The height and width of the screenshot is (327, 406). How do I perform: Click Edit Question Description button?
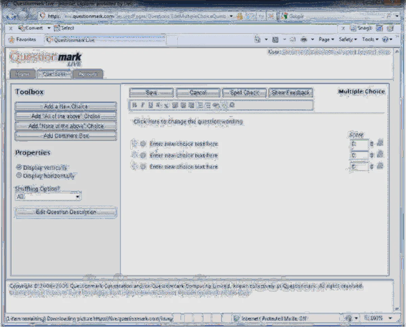[66, 212]
